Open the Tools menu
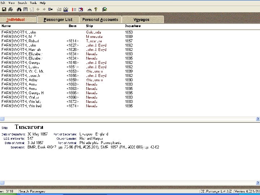260x195 pixels. [33, 3]
